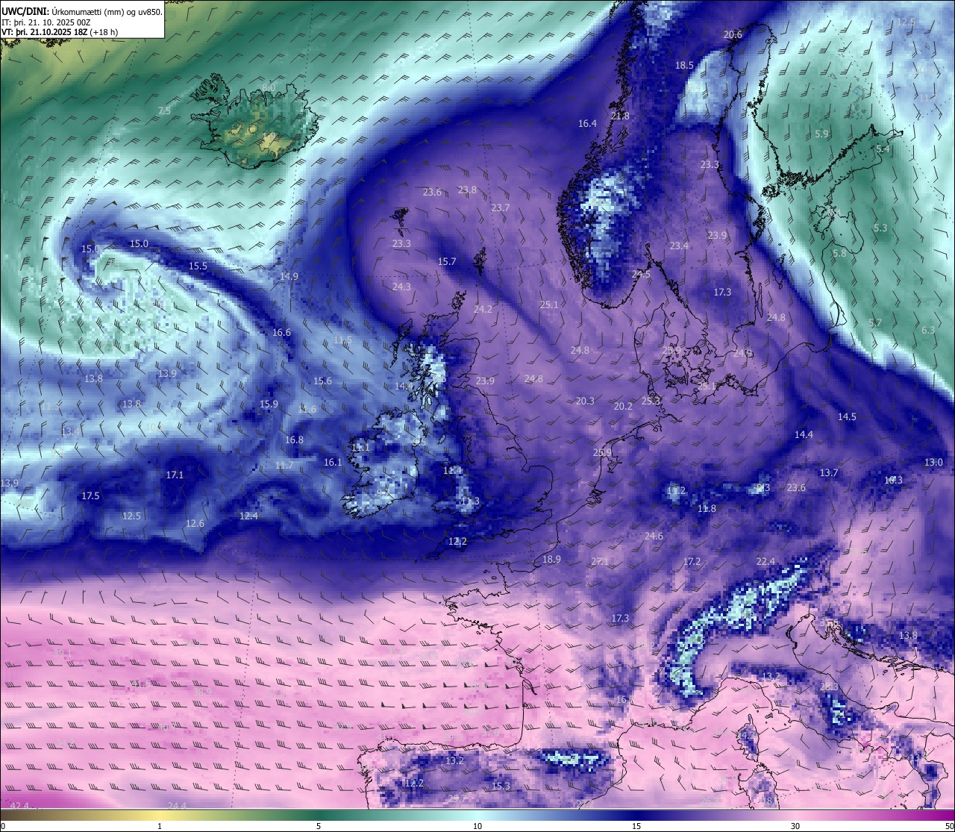This screenshot has width=955, height=832.
Task: Click the 24.5 value label
Action: (641, 274)
